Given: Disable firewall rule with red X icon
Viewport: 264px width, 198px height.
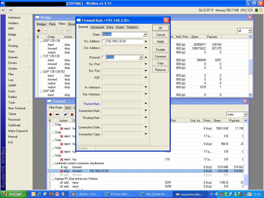Looking at the screenshot, I should coord(72,114).
